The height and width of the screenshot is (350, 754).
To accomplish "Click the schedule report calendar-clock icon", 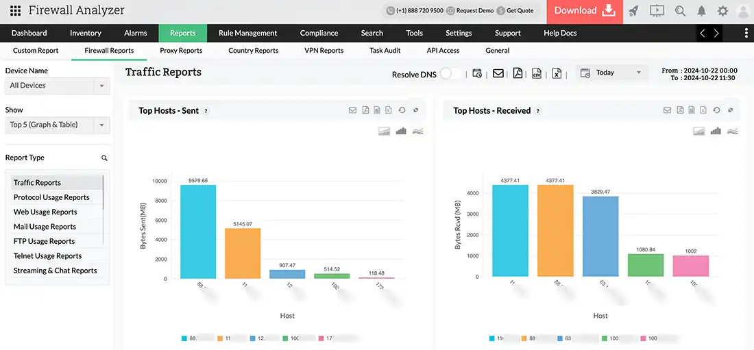I will click(477, 73).
